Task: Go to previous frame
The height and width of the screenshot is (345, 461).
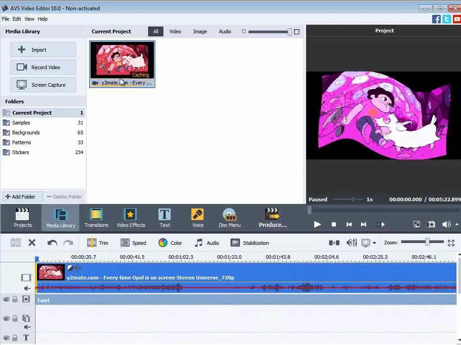Action: point(349,225)
